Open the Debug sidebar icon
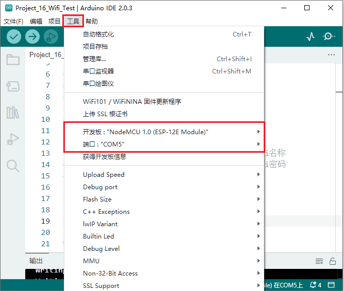 pyautogui.click(x=13, y=139)
